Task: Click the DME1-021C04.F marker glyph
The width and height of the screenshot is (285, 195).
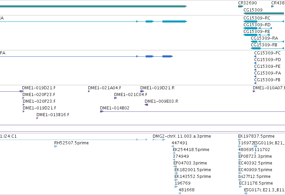Action: click(x=116, y=98)
